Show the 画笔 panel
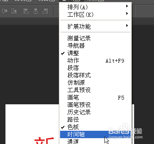The width and height of the screenshot is (154, 144). pos(95,97)
